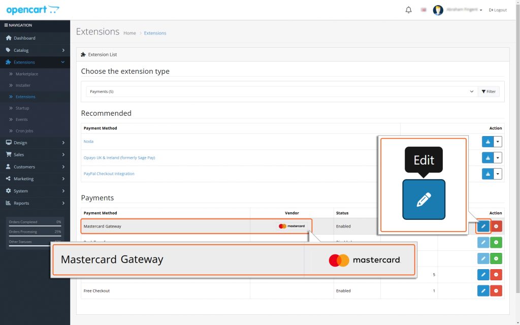
Task: Expand the caret next to Noda's download button
Action: coord(497,141)
